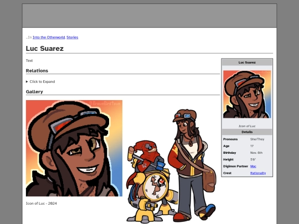This screenshot has width=299, height=224.
Task: Click the 'Text' placeholder paragraph
Action: pyautogui.click(x=29, y=61)
